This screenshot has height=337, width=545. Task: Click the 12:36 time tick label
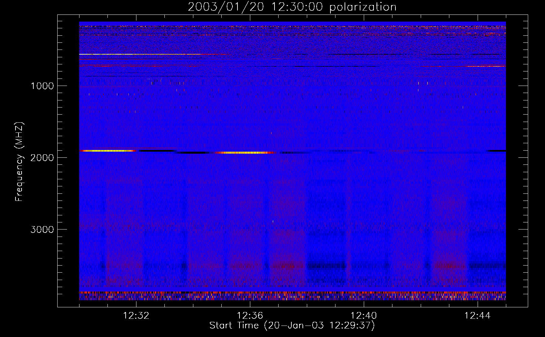(250, 316)
